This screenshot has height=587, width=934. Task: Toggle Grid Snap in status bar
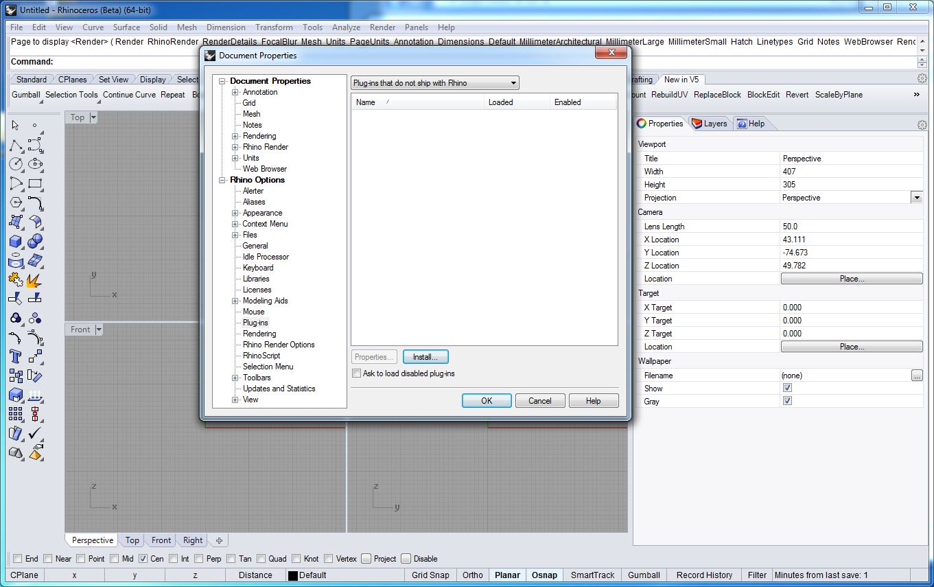430,575
